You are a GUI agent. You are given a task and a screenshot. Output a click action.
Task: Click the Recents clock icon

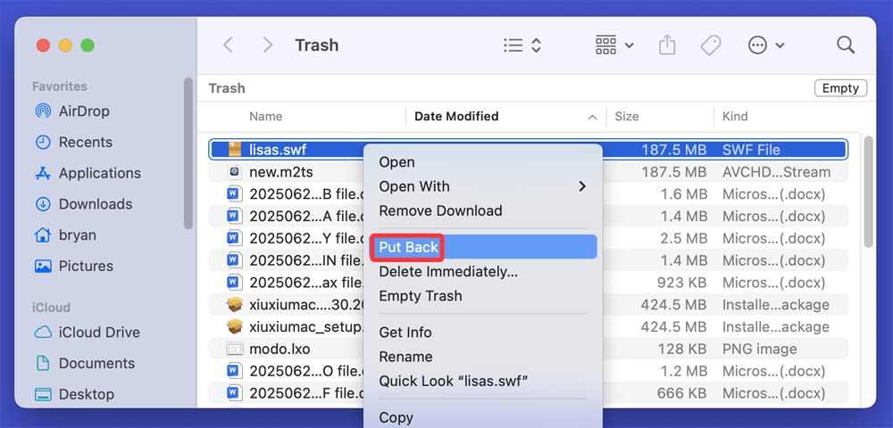[43, 142]
